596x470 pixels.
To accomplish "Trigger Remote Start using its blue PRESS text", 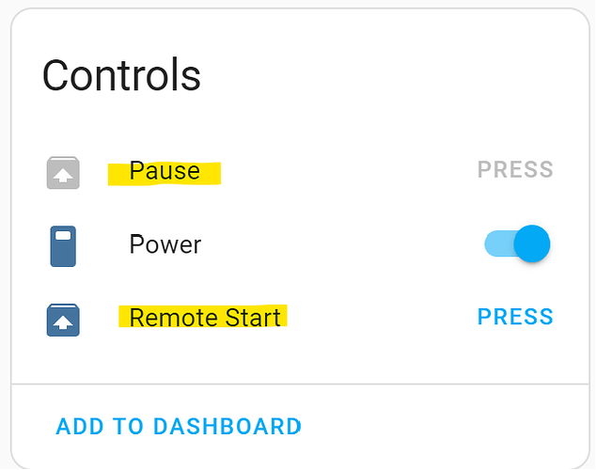I will point(515,318).
